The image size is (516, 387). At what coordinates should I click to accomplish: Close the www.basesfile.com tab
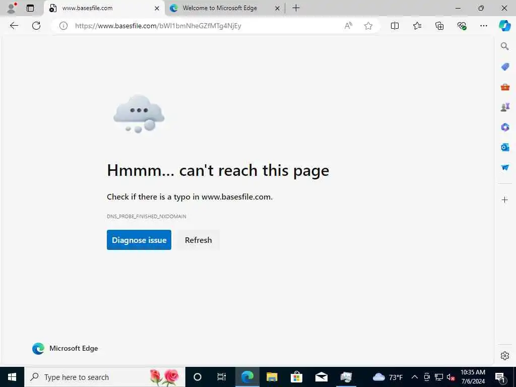click(157, 8)
